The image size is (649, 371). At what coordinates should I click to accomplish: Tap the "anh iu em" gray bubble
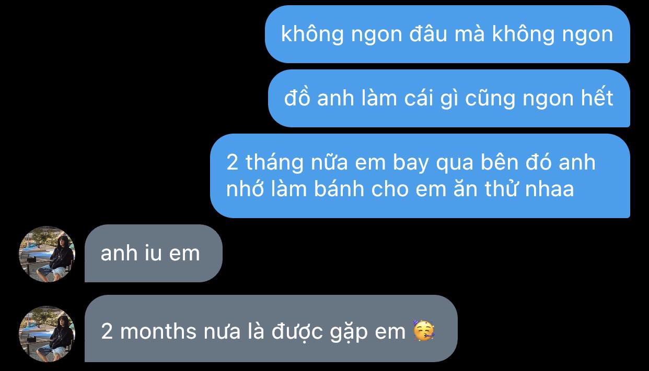[x=153, y=254]
